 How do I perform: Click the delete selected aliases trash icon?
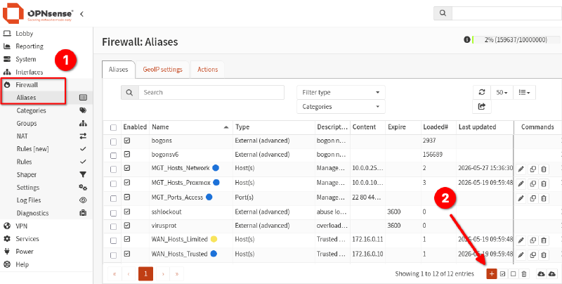(x=524, y=274)
